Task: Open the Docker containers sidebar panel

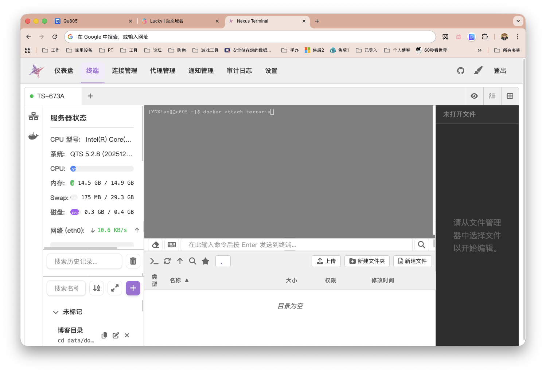Action: coord(33,136)
